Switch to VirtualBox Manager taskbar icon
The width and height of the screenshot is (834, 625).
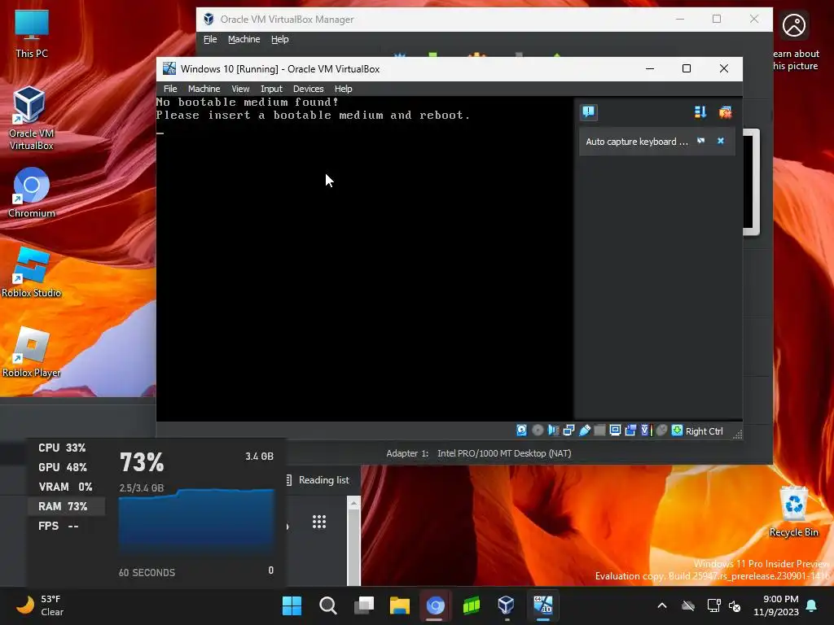(507, 605)
